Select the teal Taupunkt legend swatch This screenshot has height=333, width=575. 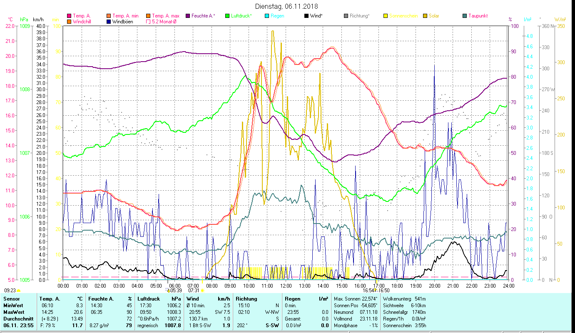coord(465,16)
